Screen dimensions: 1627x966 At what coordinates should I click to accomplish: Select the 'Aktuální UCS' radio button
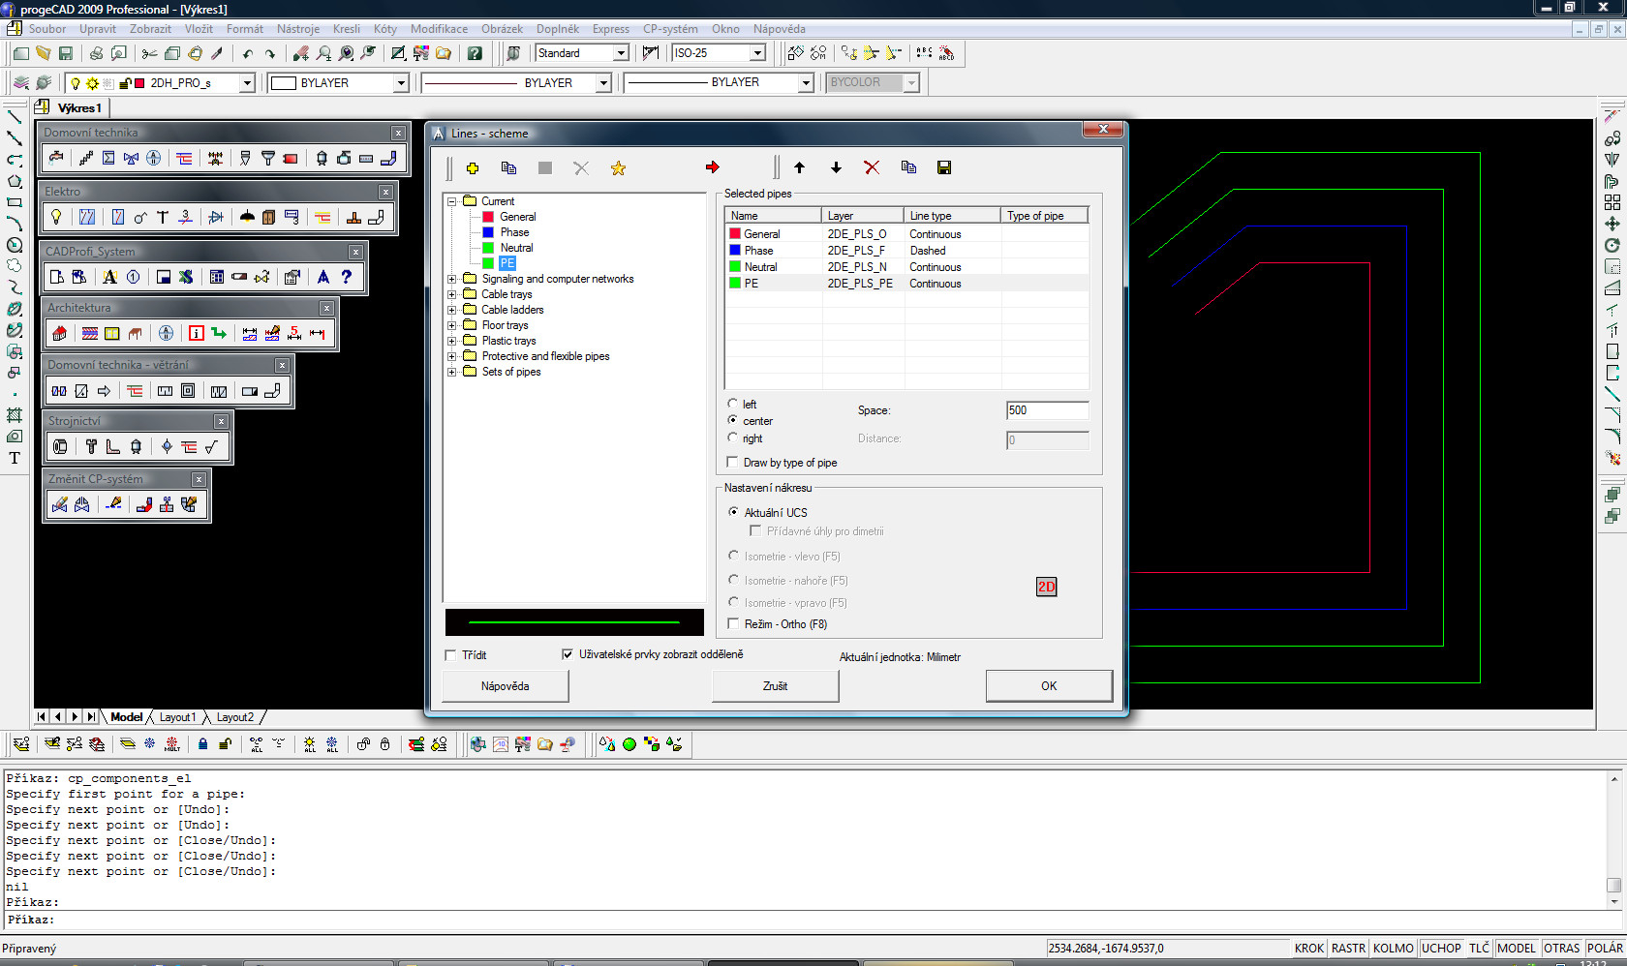coord(733,512)
